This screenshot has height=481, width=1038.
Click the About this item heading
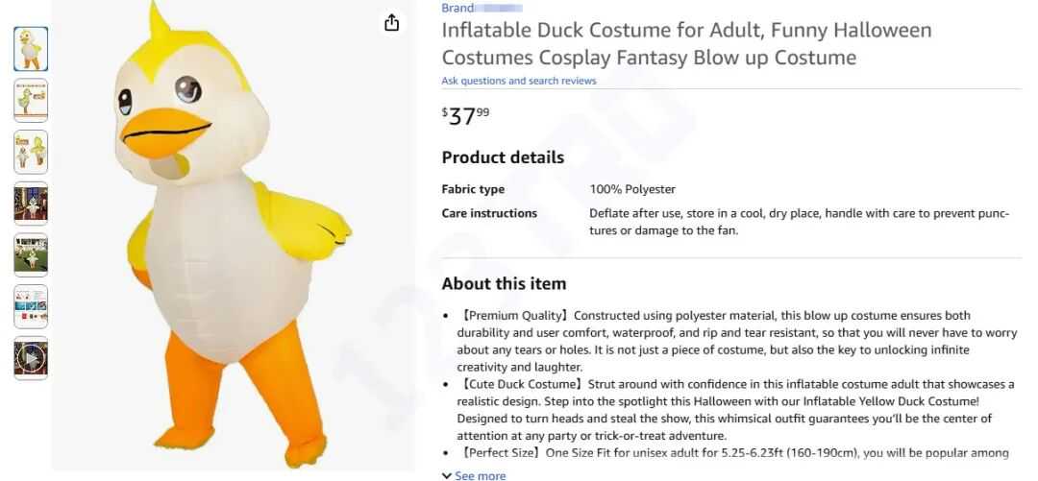tap(504, 283)
